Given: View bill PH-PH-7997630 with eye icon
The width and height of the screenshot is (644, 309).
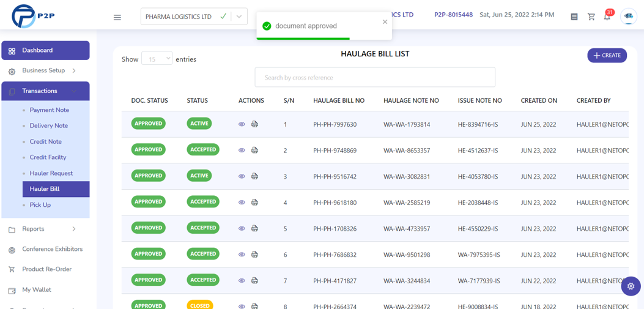Looking at the screenshot, I should [x=242, y=124].
